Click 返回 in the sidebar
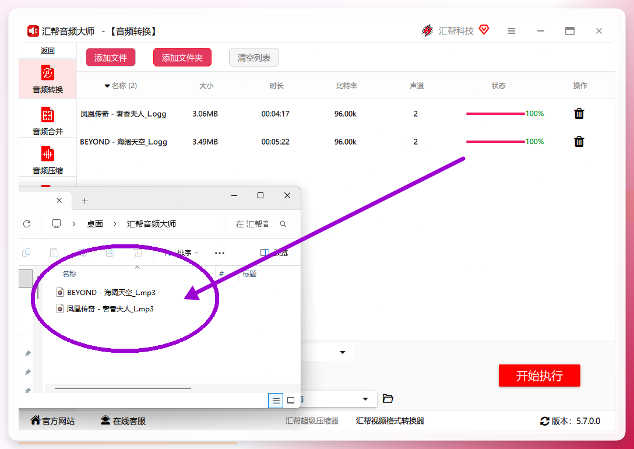634x449 pixels. pos(47,51)
